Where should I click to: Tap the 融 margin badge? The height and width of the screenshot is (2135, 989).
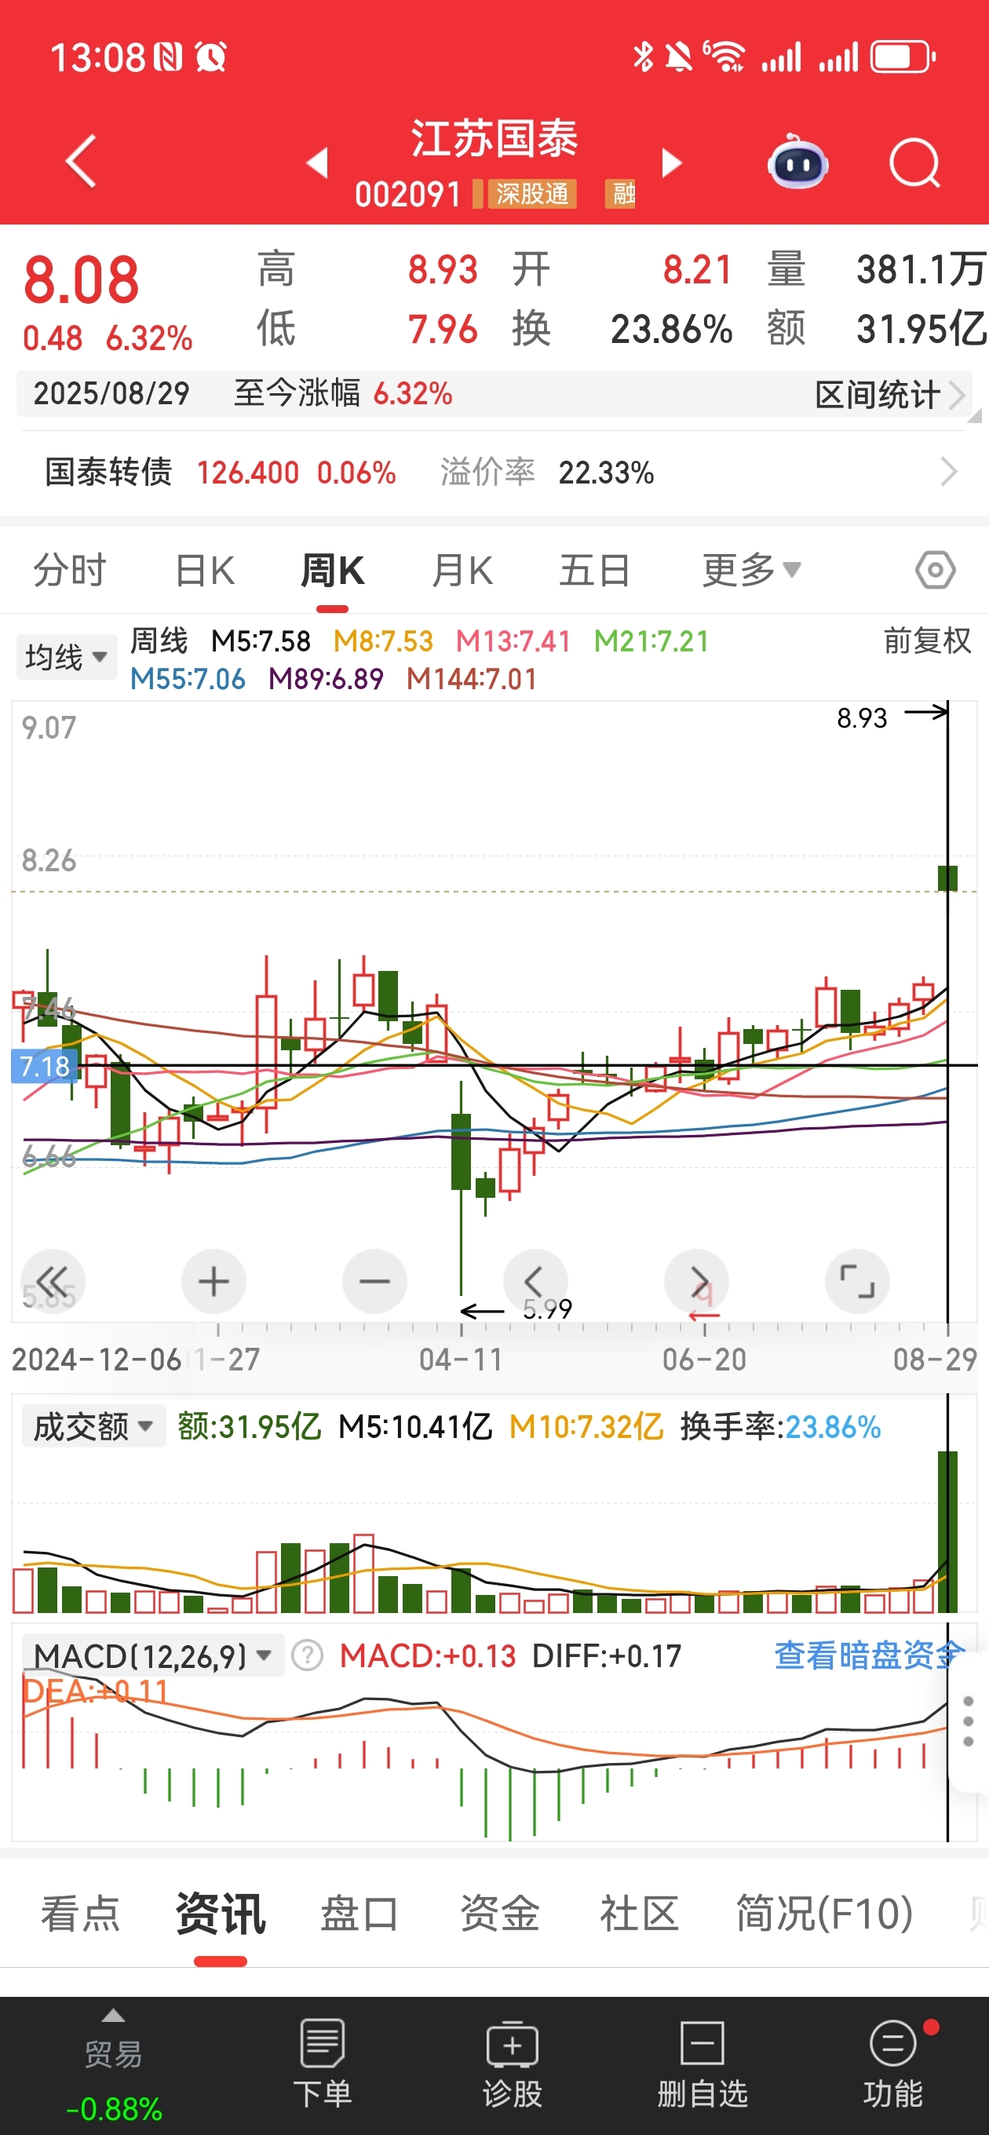pyautogui.click(x=620, y=194)
